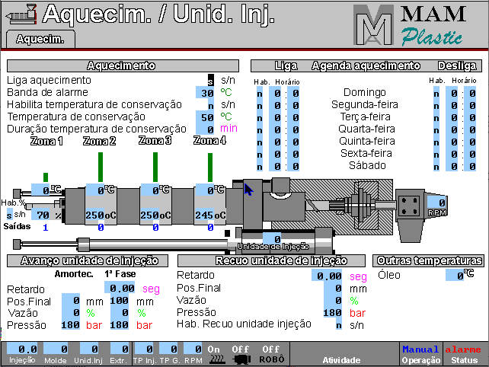489x367 pixels.
Task: Click the Unidade de Injeção cylinder graphic
Action: (x=283, y=238)
